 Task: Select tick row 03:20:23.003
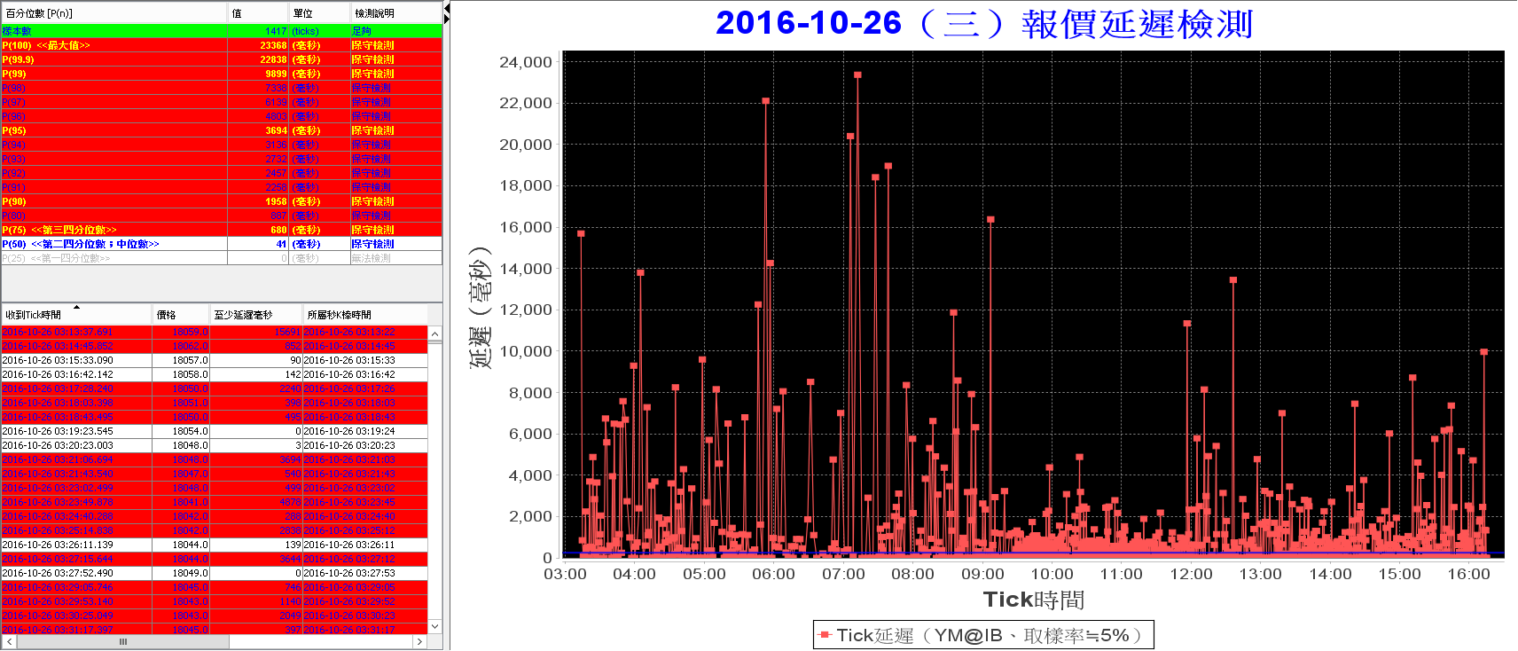(215, 445)
